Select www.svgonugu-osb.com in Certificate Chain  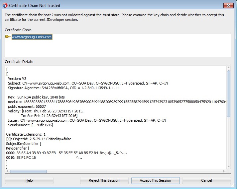[x=32, y=37]
